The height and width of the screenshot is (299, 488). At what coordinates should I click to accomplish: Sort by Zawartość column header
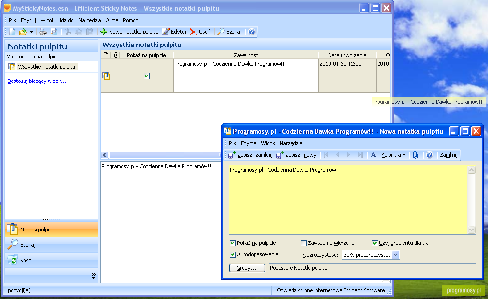coord(246,55)
